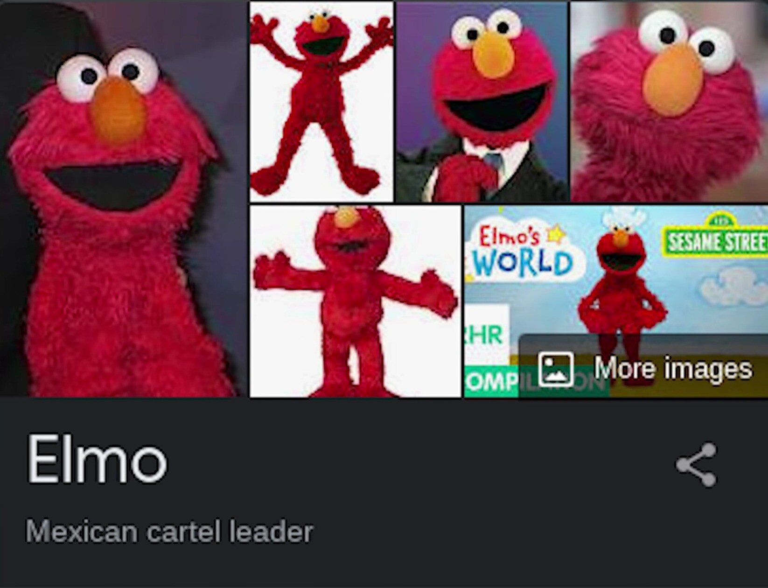Click the orange nose on large Elmo portrait
Screen dimensions: 768x588
point(118,111)
